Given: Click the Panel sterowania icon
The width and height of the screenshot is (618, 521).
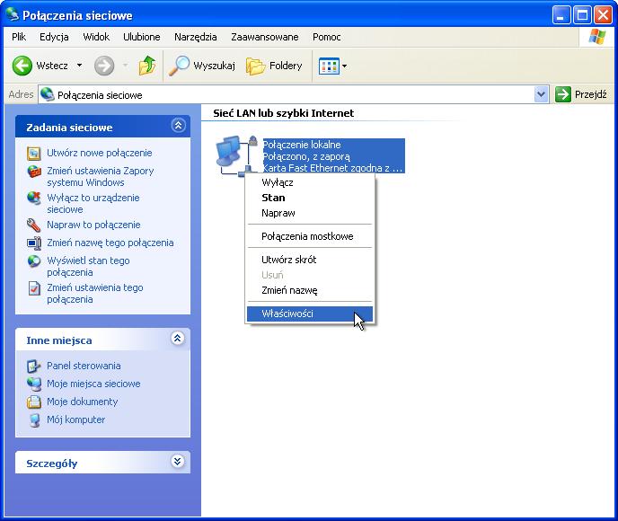Looking at the screenshot, I should pyautogui.click(x=34, y=366).
